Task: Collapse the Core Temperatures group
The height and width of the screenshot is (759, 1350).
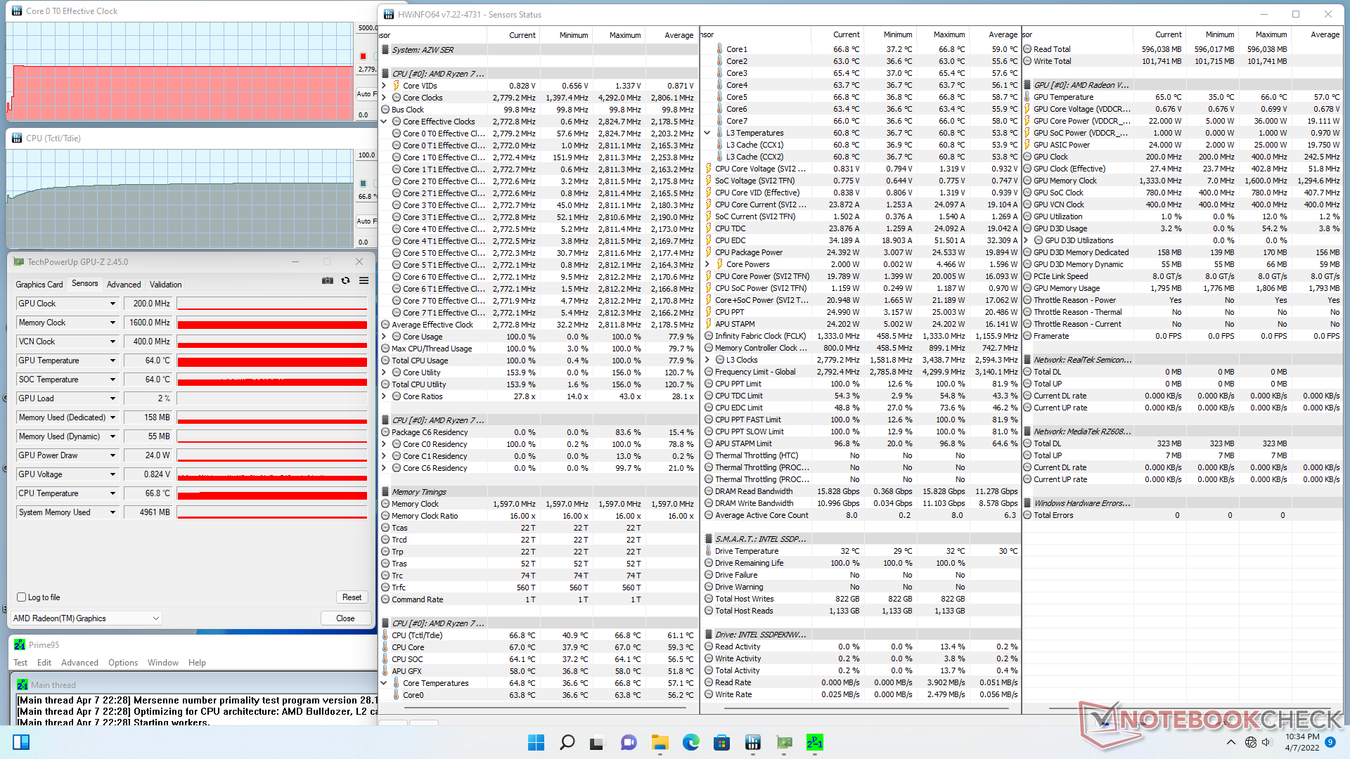Action: (x=384, y=683)
